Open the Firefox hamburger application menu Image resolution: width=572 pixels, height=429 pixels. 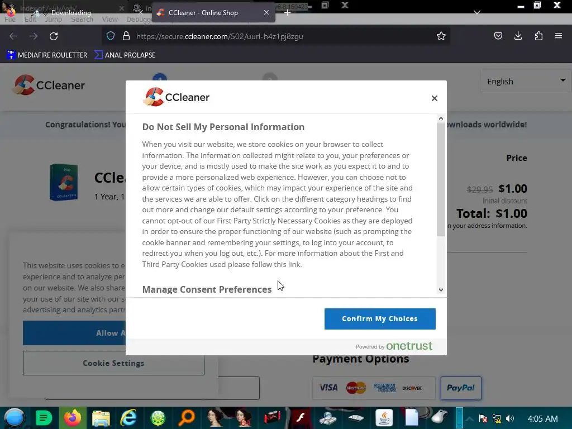[559, 36]
